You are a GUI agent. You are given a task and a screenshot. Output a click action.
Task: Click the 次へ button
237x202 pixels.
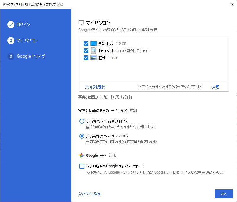[224, 194]
